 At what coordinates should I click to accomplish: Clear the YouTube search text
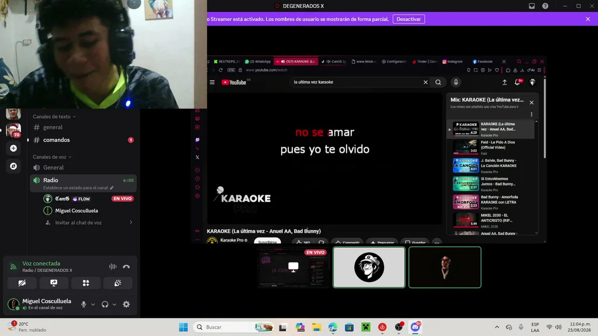pos(426,82)
